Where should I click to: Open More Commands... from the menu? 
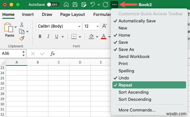(149, 110)
